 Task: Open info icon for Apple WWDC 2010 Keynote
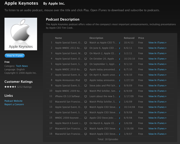tap(120, 70)
